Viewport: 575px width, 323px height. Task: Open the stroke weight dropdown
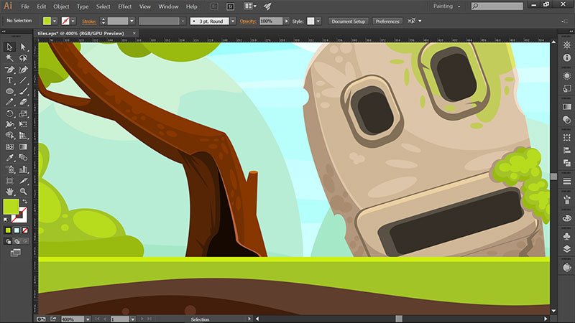point(132,21)
